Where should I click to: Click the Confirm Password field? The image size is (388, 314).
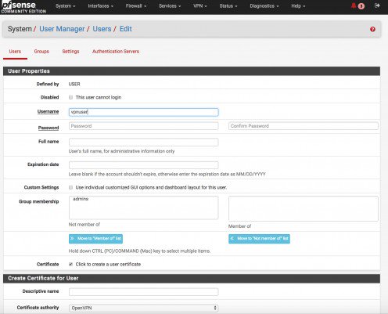[304, 126]
